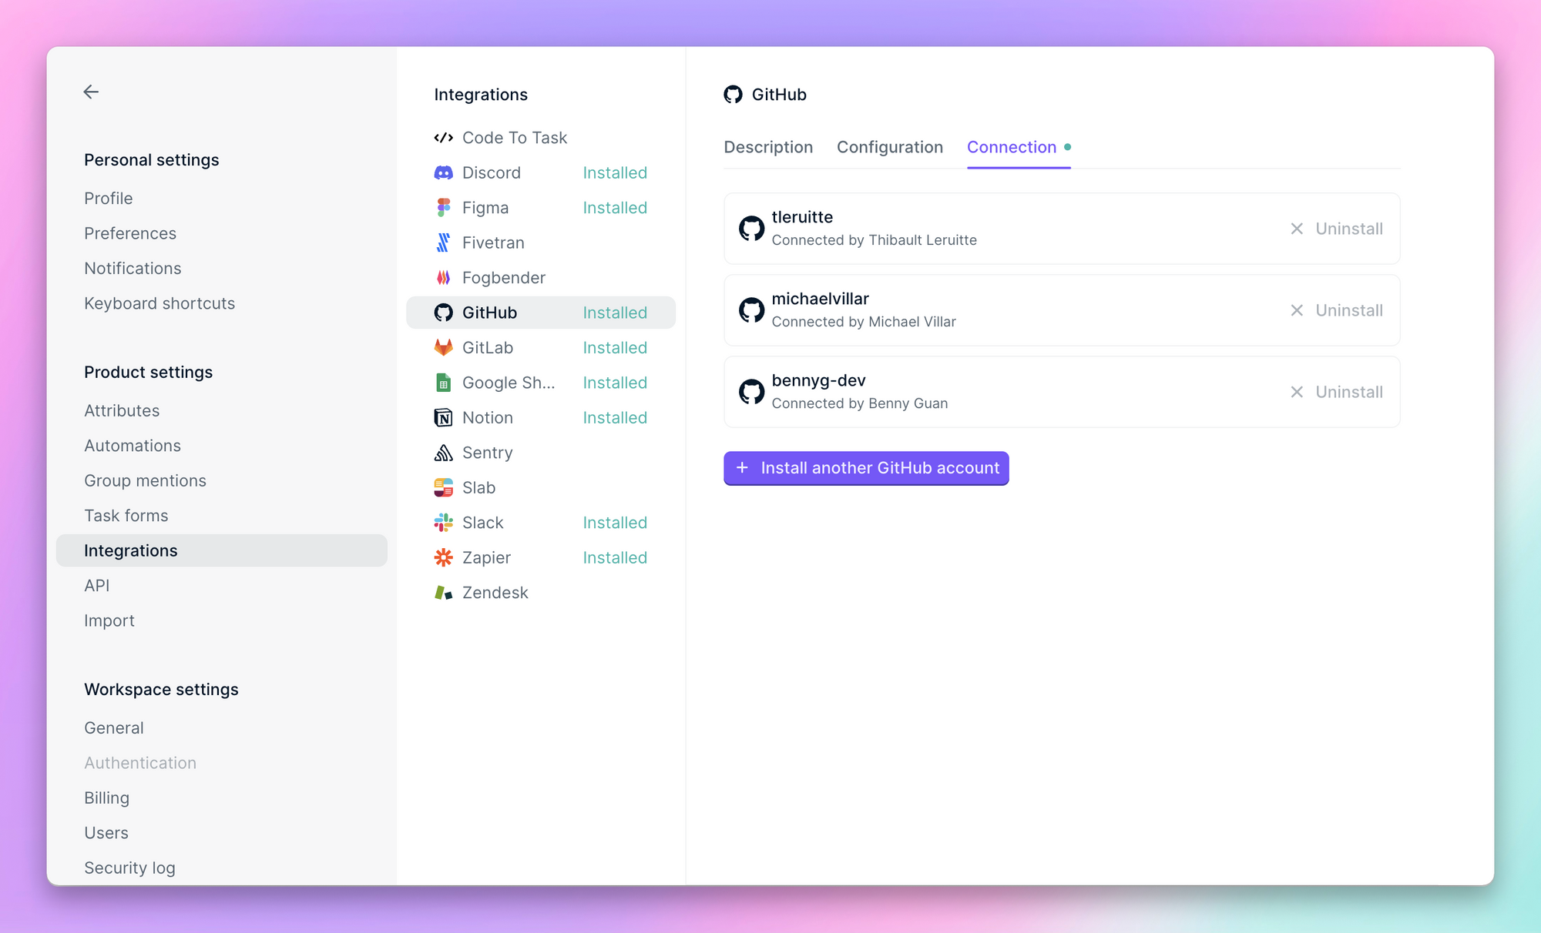The image size is (1541, 933).
Task: Click the GitHub icon in integrations list
Action: click(443, 313)
